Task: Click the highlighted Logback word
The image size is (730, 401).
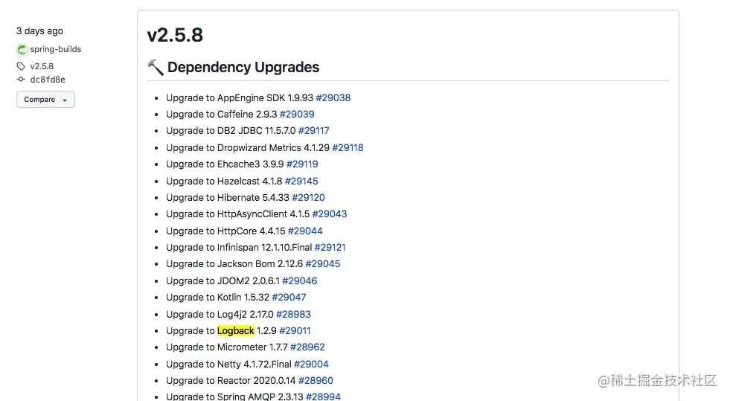Action: (236, 331)
